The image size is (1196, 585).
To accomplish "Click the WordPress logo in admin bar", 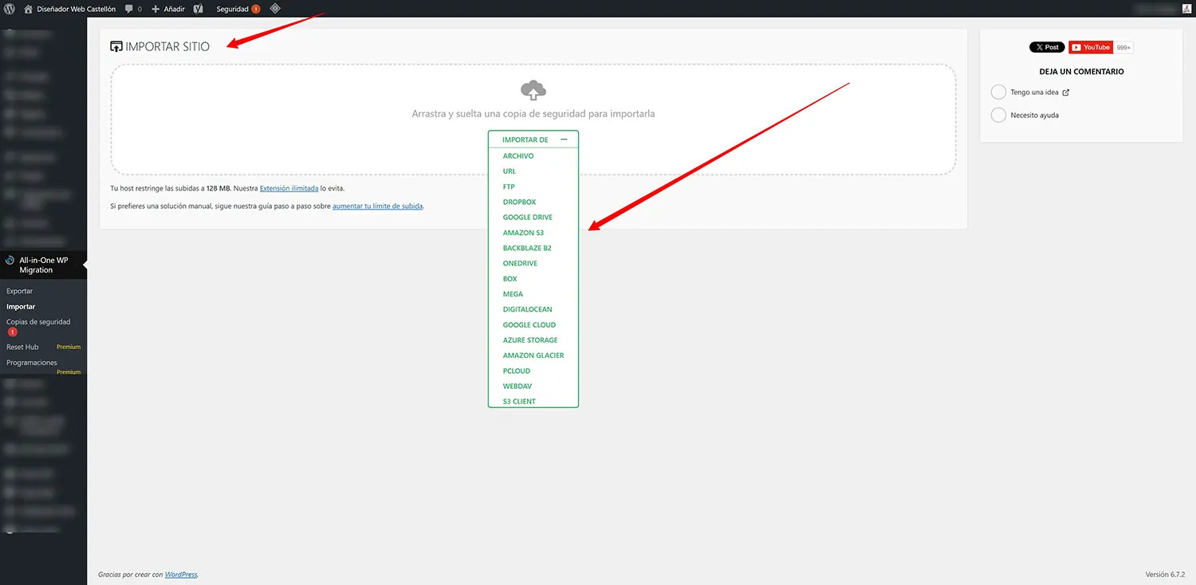I will point(9,9).
